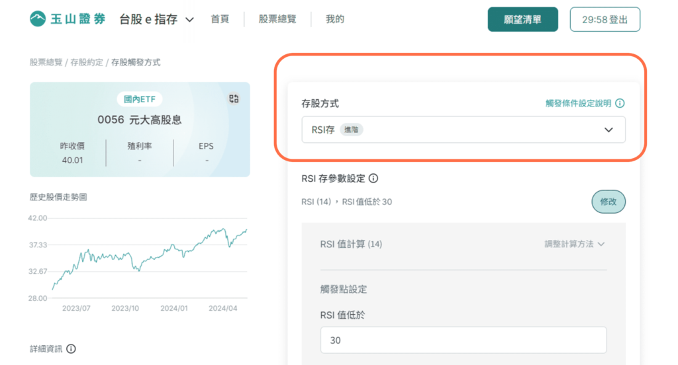Click 存股約定 breadcrumb link
The height and width of the screenshot is (365, 678).
87,62
